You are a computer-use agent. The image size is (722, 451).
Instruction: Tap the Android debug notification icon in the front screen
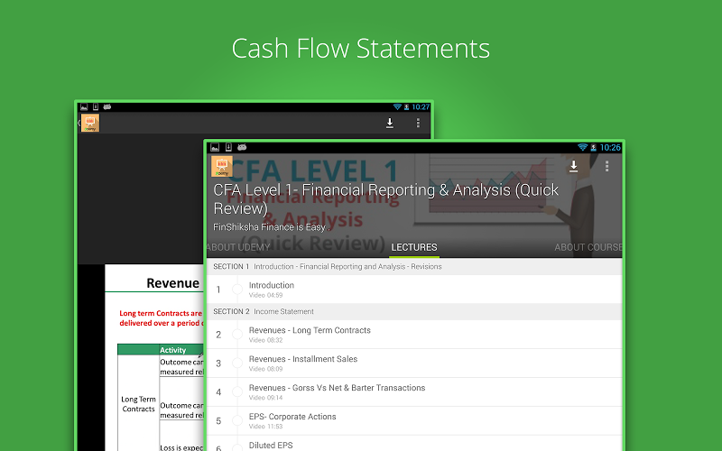click(242, 147)
